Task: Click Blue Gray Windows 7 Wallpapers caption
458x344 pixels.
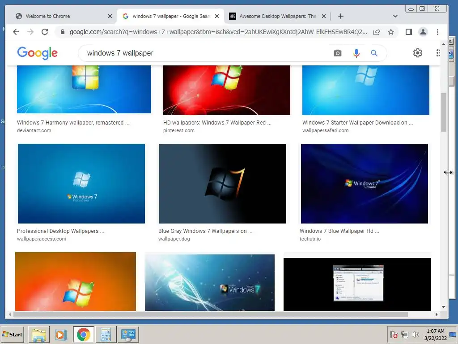Action: click(x=205, y=231)
